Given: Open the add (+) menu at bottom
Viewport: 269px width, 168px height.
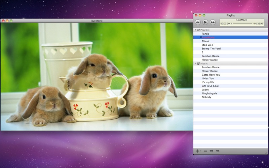Looking at the screenshot, I should coord(198,151).
